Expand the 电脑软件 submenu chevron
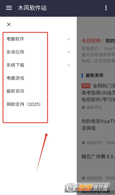115x195 pixels. (68, 39)
